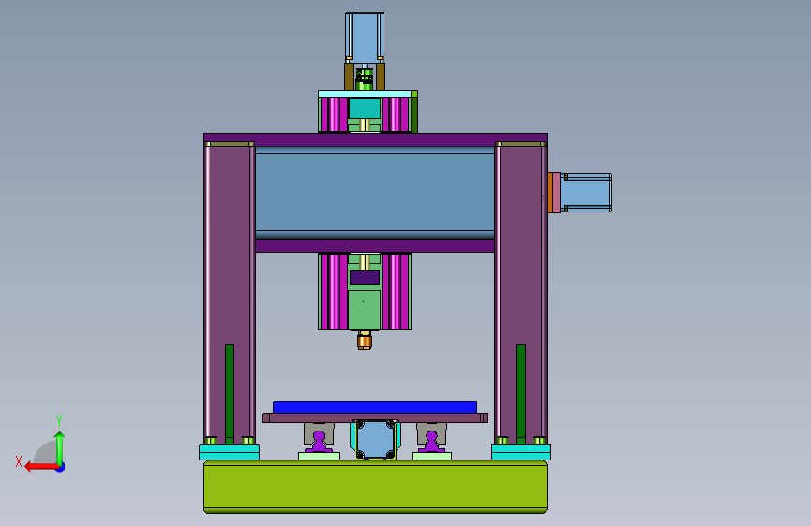Viewport: 811px width, 526px height.
Task: Click the green "Y" axis label
Action: pos(59,420)
